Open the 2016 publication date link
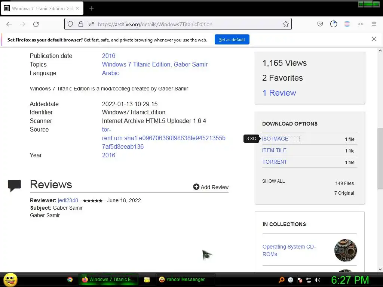Image resolution: width=383 pixels, height=287 pixels. 108,56
